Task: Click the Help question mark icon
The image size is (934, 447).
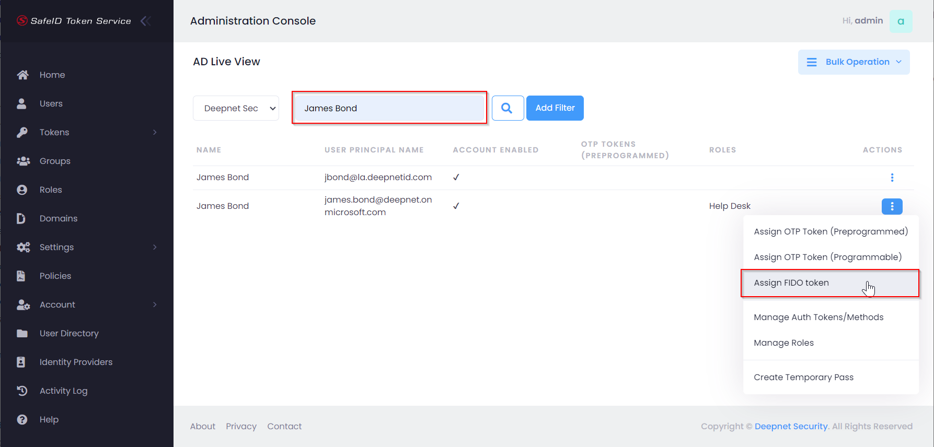Action: click(x=22, y=419)
